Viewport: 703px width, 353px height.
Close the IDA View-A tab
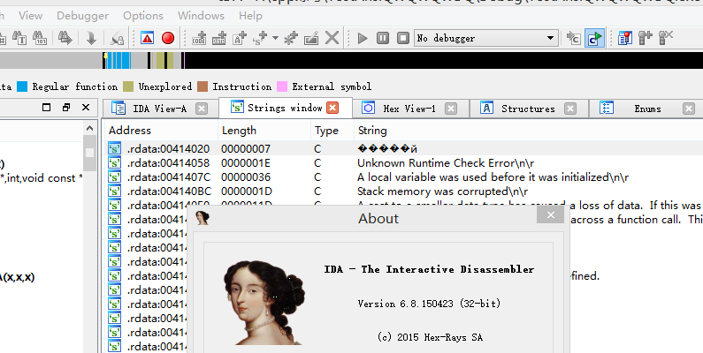click(x=202, y=109)
